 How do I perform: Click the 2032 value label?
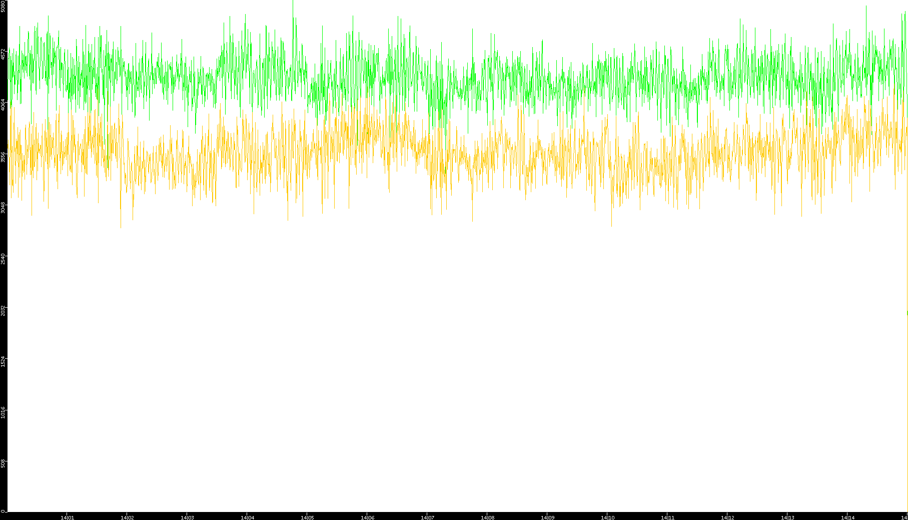pyautogui.click(x=3, y=310)
